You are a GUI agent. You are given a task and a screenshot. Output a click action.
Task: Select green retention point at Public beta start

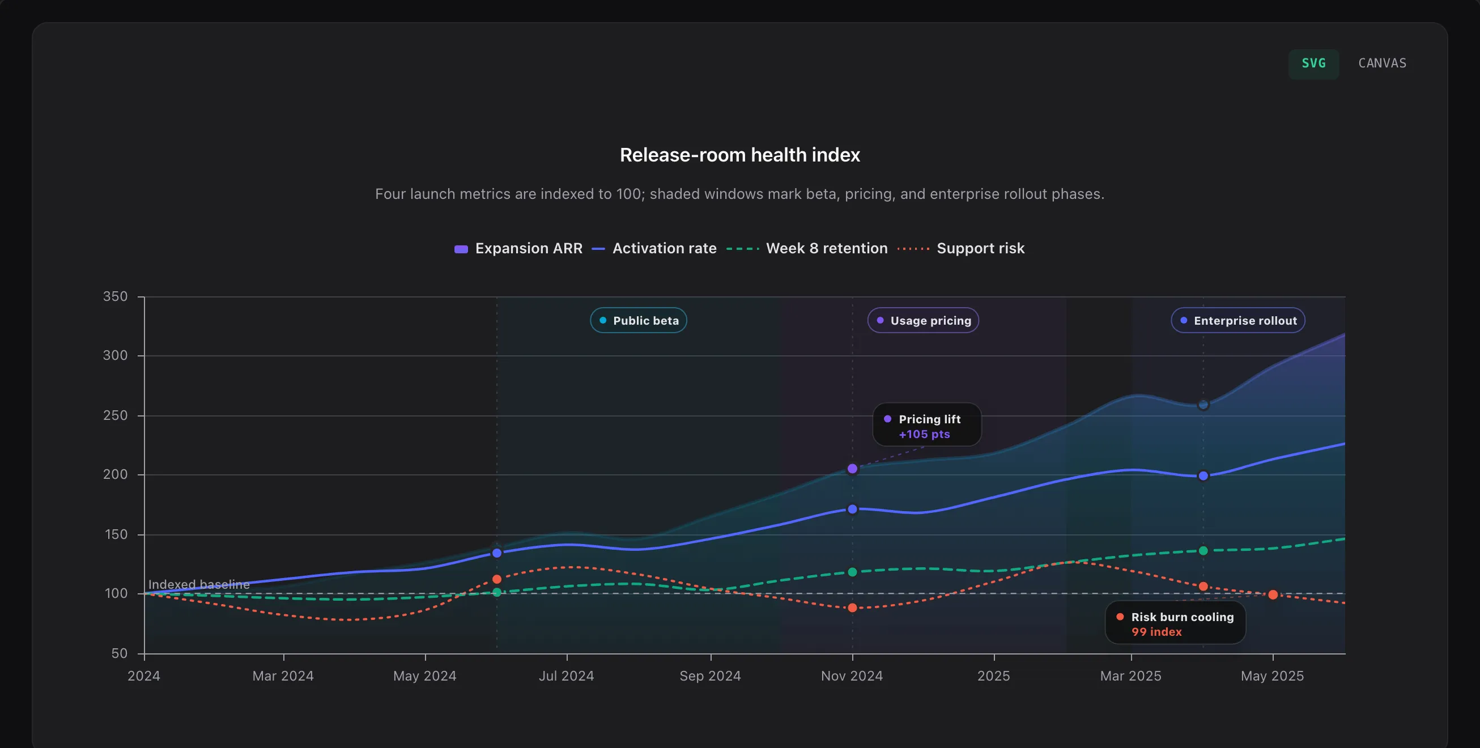coord(497,592)
